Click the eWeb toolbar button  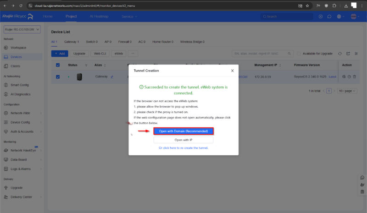119,54
